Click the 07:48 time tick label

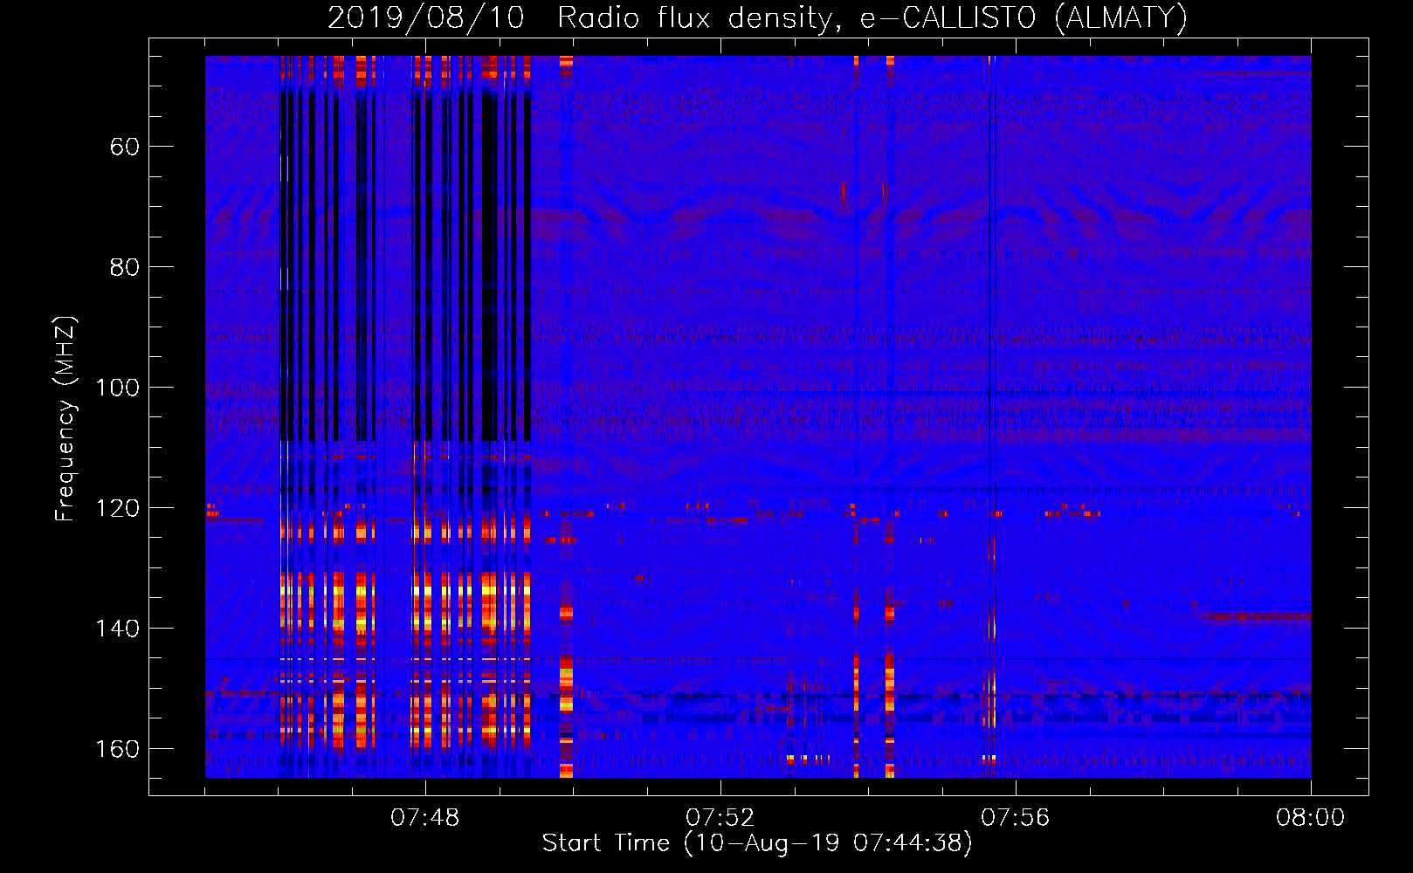pyautogui.click(x=425, y=818)
